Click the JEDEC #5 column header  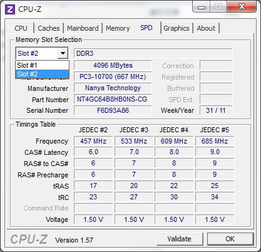point(215,130)
